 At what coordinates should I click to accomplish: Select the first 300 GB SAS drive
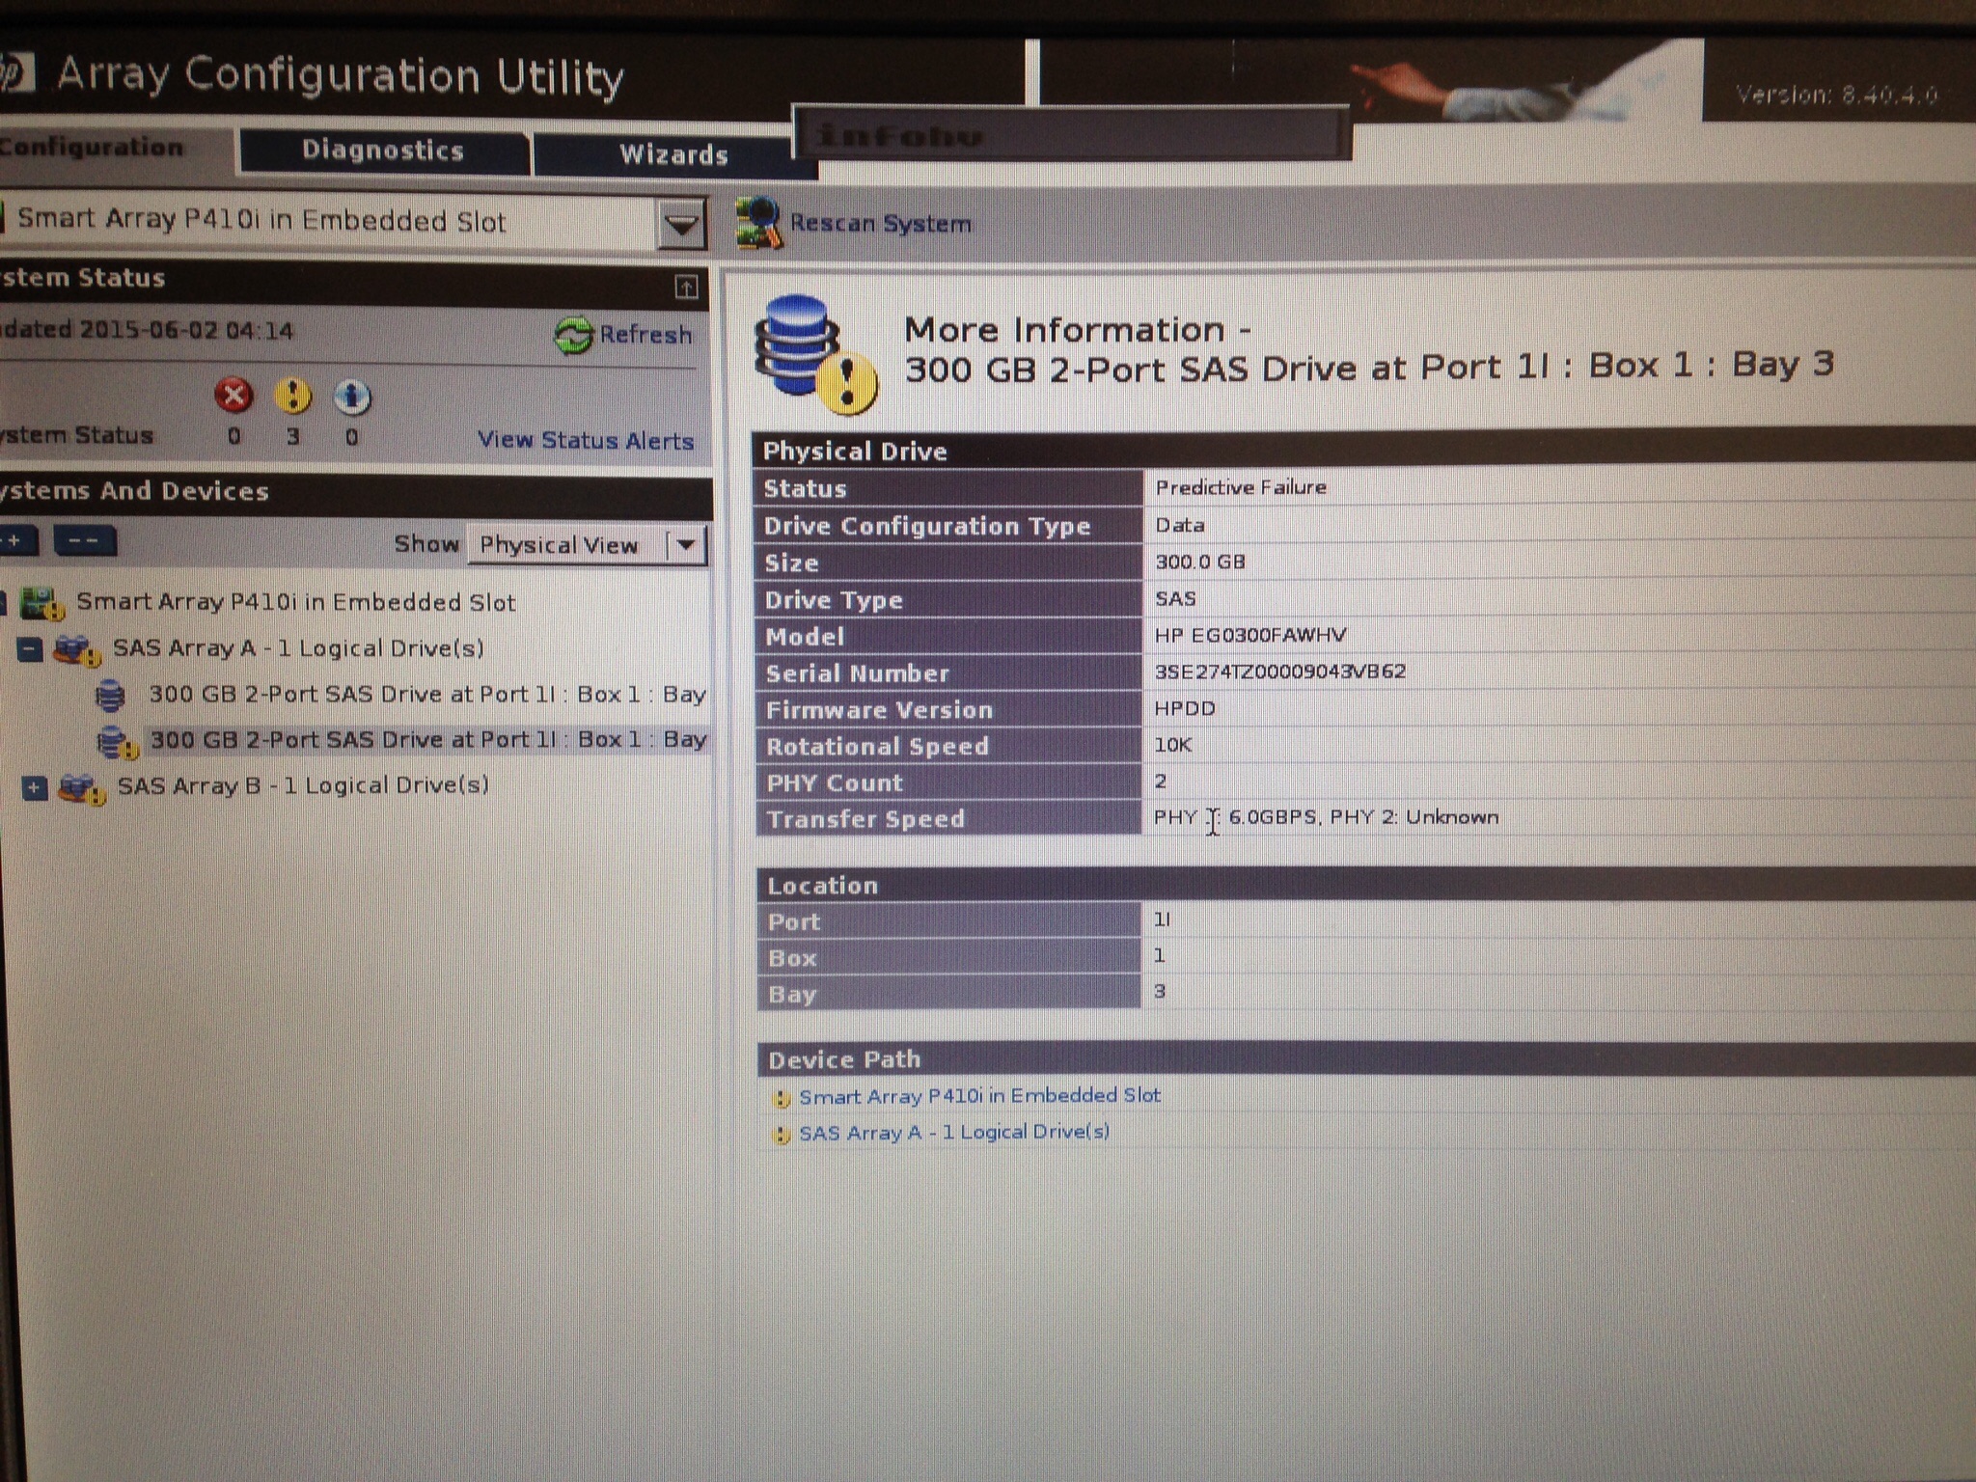tap(425, 695)
